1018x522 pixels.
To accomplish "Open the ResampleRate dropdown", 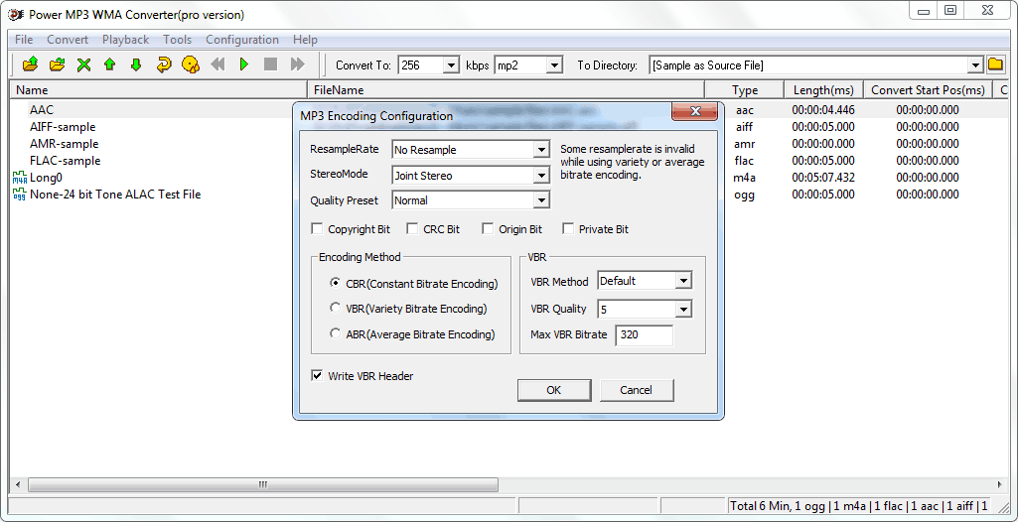I will (x=541, y=150).
